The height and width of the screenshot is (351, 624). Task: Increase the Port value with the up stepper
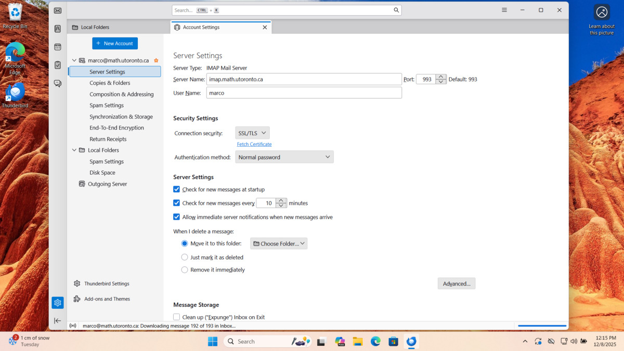[441, 76]
